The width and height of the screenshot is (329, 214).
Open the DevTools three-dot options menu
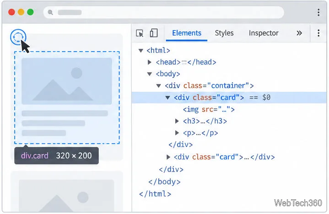[318, 33]
